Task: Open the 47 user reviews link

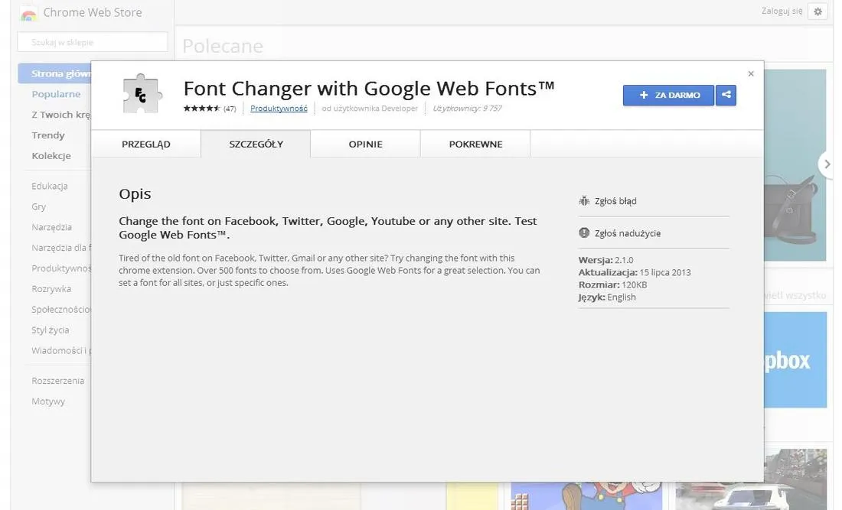Action: point(231,108)
